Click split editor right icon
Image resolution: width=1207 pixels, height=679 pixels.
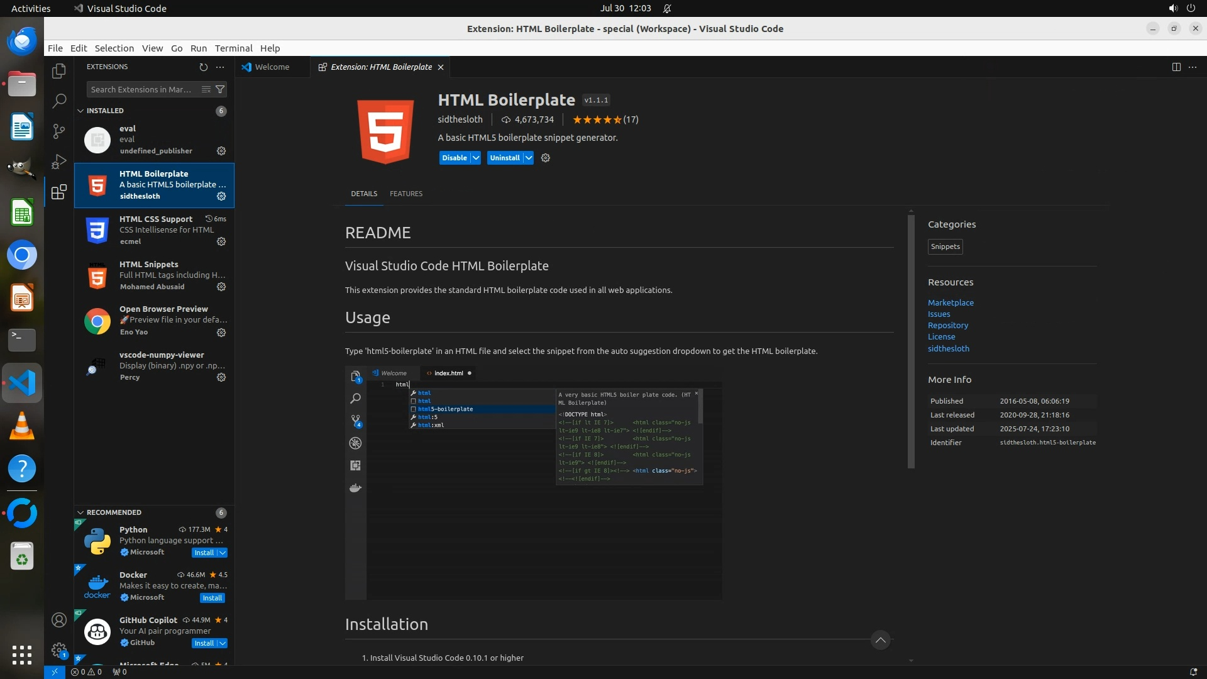pos(1176,67)
